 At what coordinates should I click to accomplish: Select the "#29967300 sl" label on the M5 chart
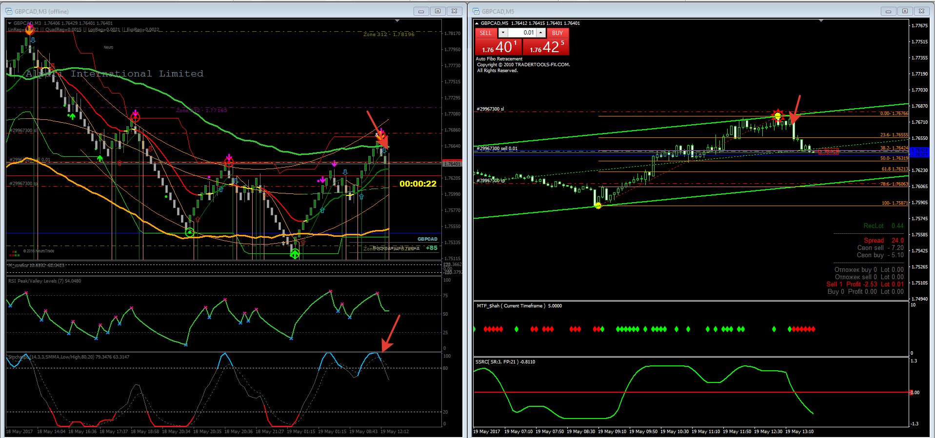coord(490,109)
